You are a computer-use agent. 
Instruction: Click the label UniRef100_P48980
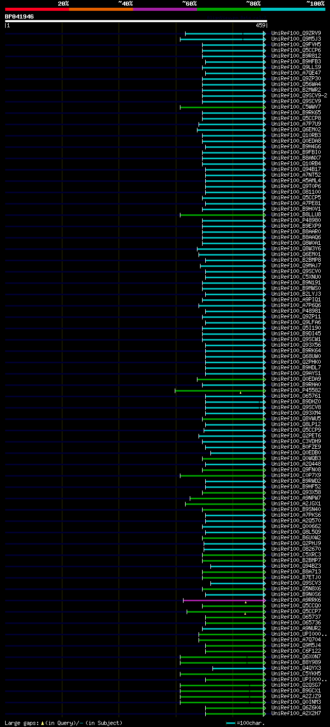(296, 220)
